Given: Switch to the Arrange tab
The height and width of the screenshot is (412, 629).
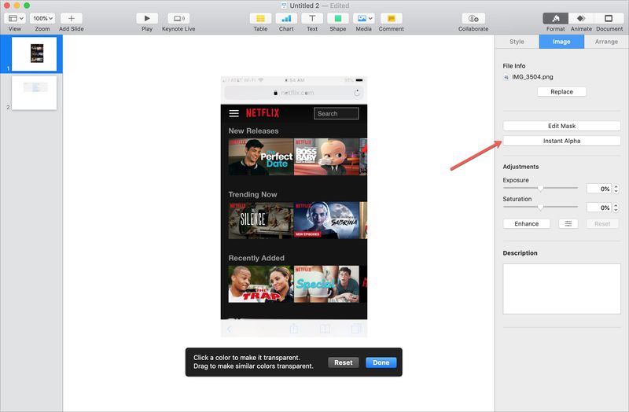Looking at the screenshot, I should tap(606, 42).
